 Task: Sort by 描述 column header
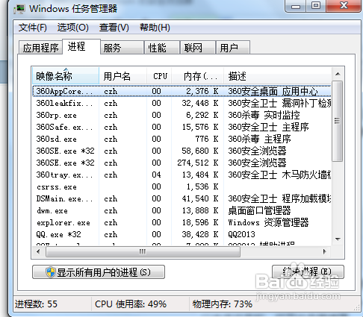[278, 75]
